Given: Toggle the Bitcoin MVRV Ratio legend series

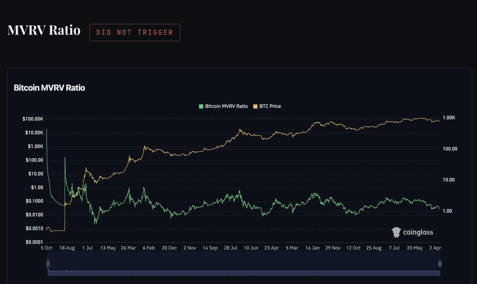Looking at the screenshot, I should [223, 106].
